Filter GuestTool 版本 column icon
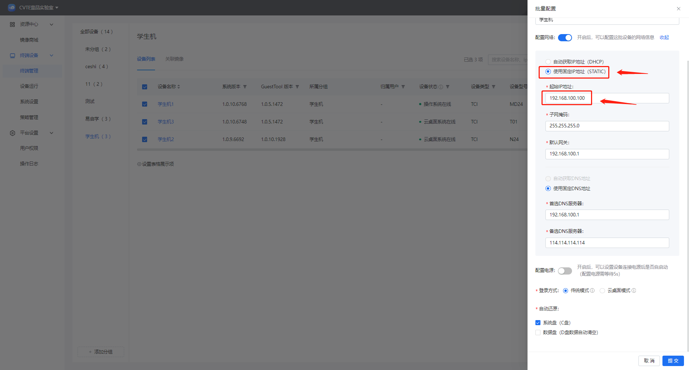Image resolution: width=689 pixels, height=370 pixels. pyautogui.click(x=297, y=86)
